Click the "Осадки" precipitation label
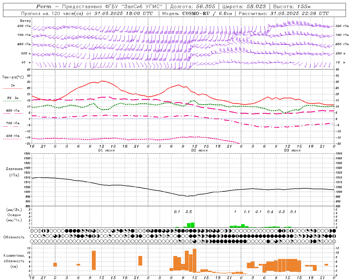This screenshot has height=280, width=350. 14,215
